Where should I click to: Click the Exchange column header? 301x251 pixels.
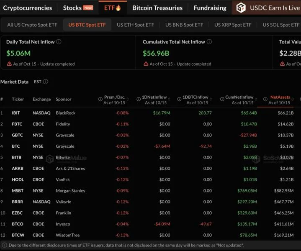point(42,100)
